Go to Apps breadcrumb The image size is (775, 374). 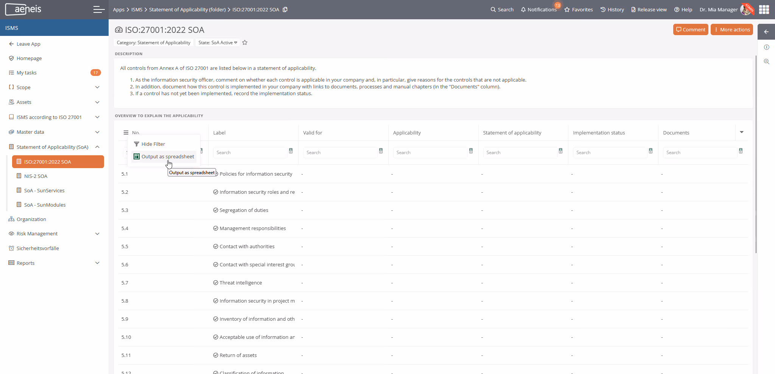coord(119,9)
